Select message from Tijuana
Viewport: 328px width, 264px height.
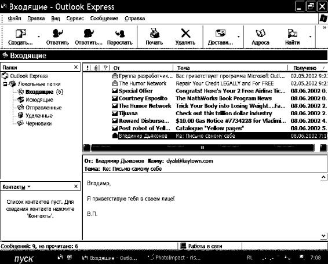pos(205,113)
